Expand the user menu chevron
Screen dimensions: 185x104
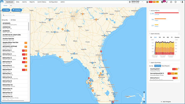(x=181, y=2)
